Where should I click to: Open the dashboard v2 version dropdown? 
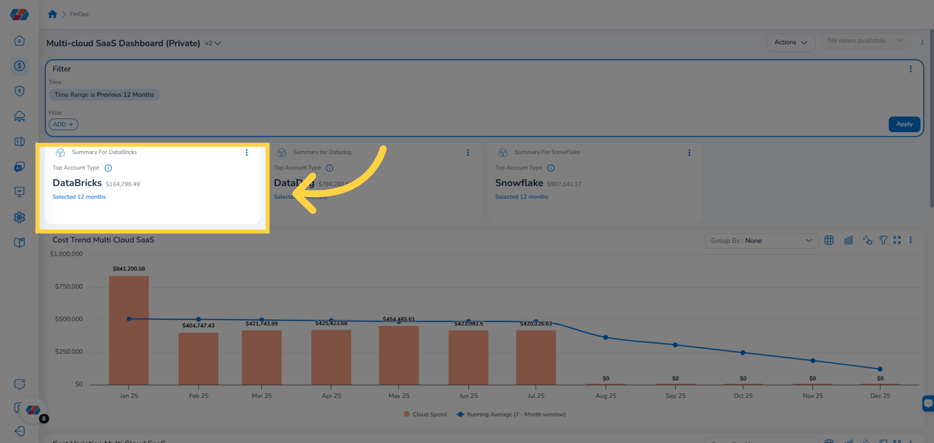tap(213, 43)
